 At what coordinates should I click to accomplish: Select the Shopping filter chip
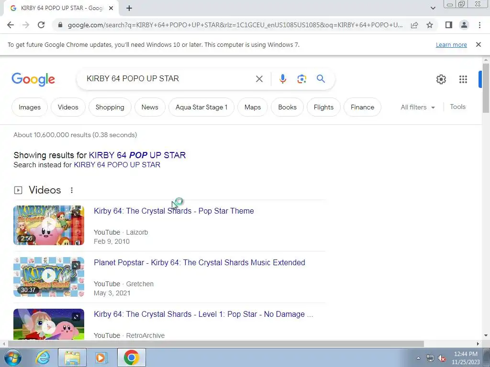pyautogui.click(x=110, y=107)
